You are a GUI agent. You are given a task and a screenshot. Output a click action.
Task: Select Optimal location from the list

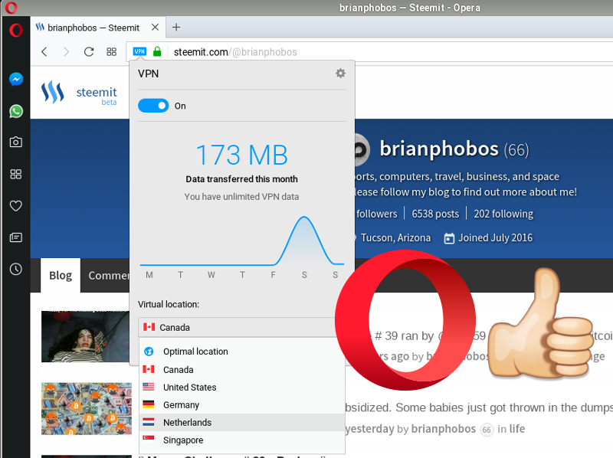[x=195, y=352]
